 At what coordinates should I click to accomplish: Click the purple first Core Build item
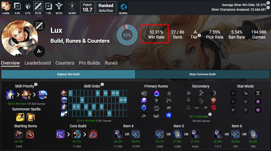point(60,134)
